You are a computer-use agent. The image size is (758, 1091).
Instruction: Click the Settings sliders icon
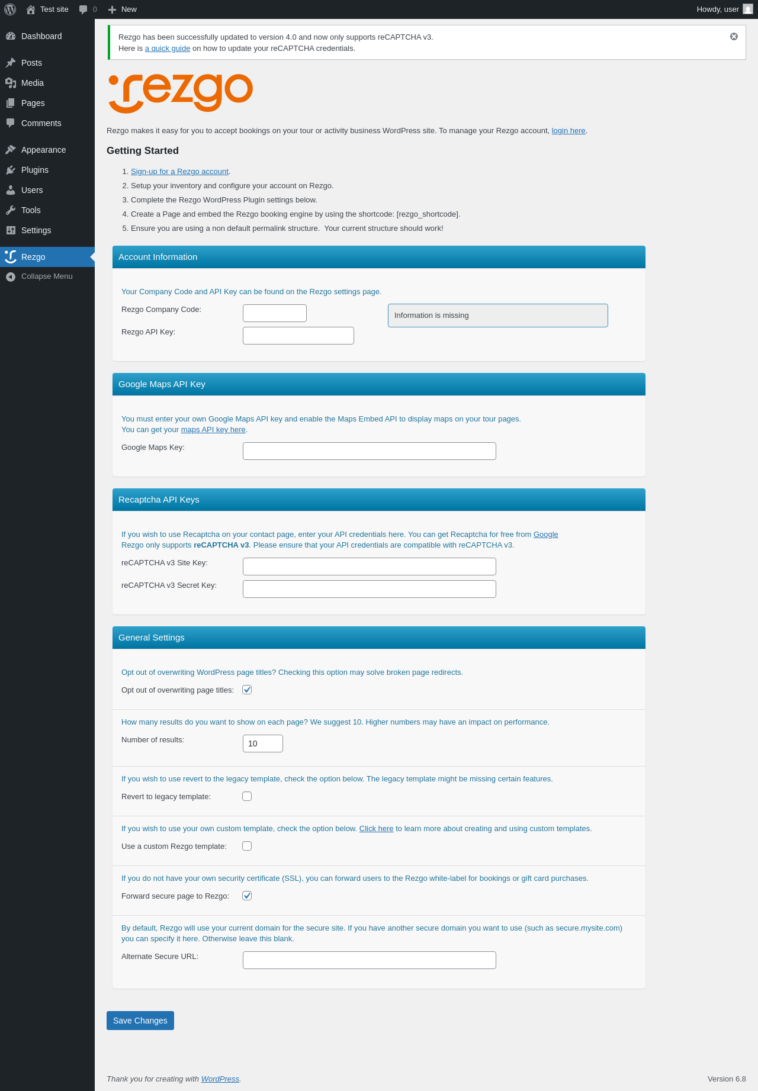11,230
